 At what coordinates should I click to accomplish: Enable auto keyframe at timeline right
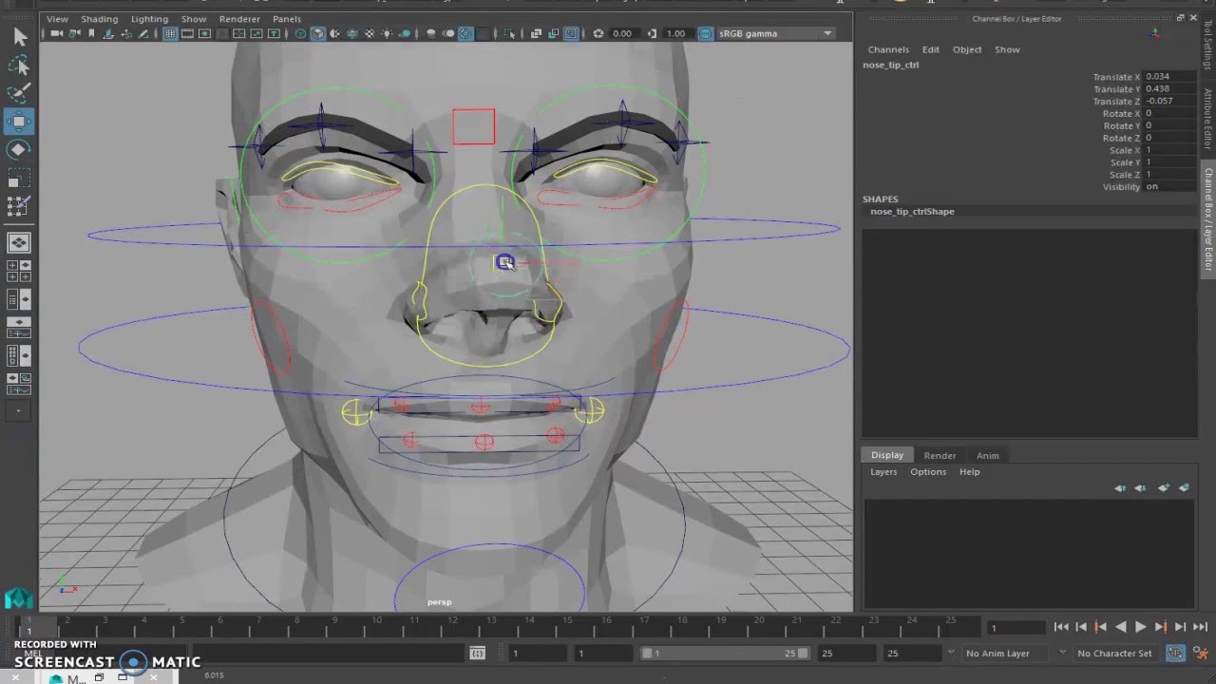[1176, 653]
